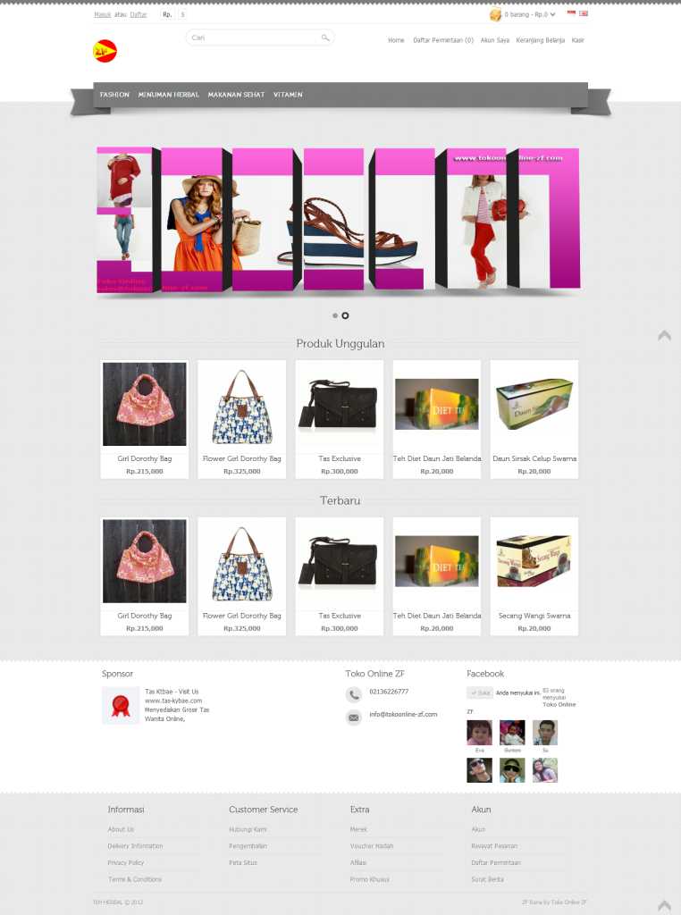The width and height of the screenshot is (681, 915).
Task: Open the FASHION category menu
Action: click(114, 95)
